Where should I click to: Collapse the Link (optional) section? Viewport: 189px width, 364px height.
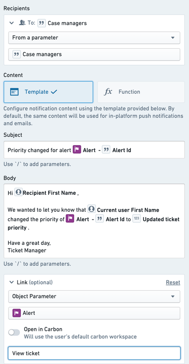point(11,282)
